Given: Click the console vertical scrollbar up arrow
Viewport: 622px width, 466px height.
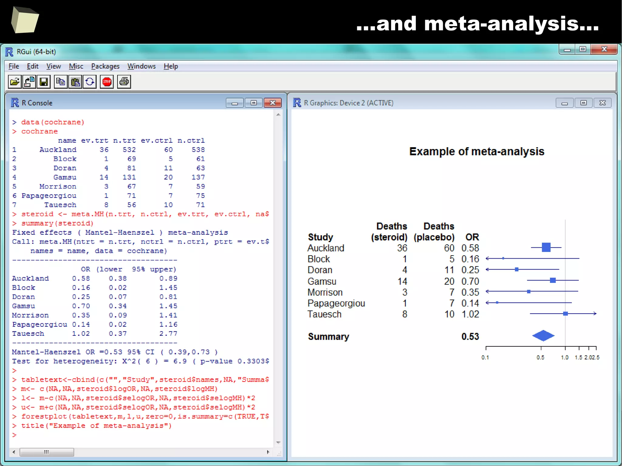Looking at the screenshot, I should 278,115.
